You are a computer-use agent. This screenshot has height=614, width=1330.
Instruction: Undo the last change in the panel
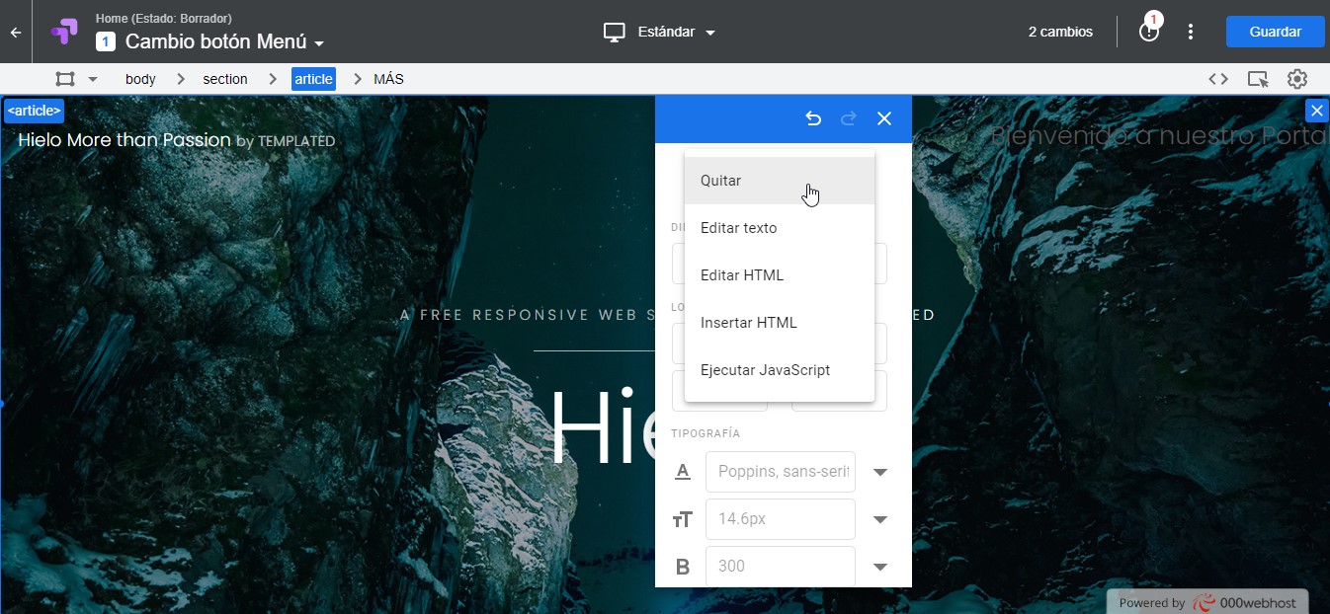tap(812, 118)
